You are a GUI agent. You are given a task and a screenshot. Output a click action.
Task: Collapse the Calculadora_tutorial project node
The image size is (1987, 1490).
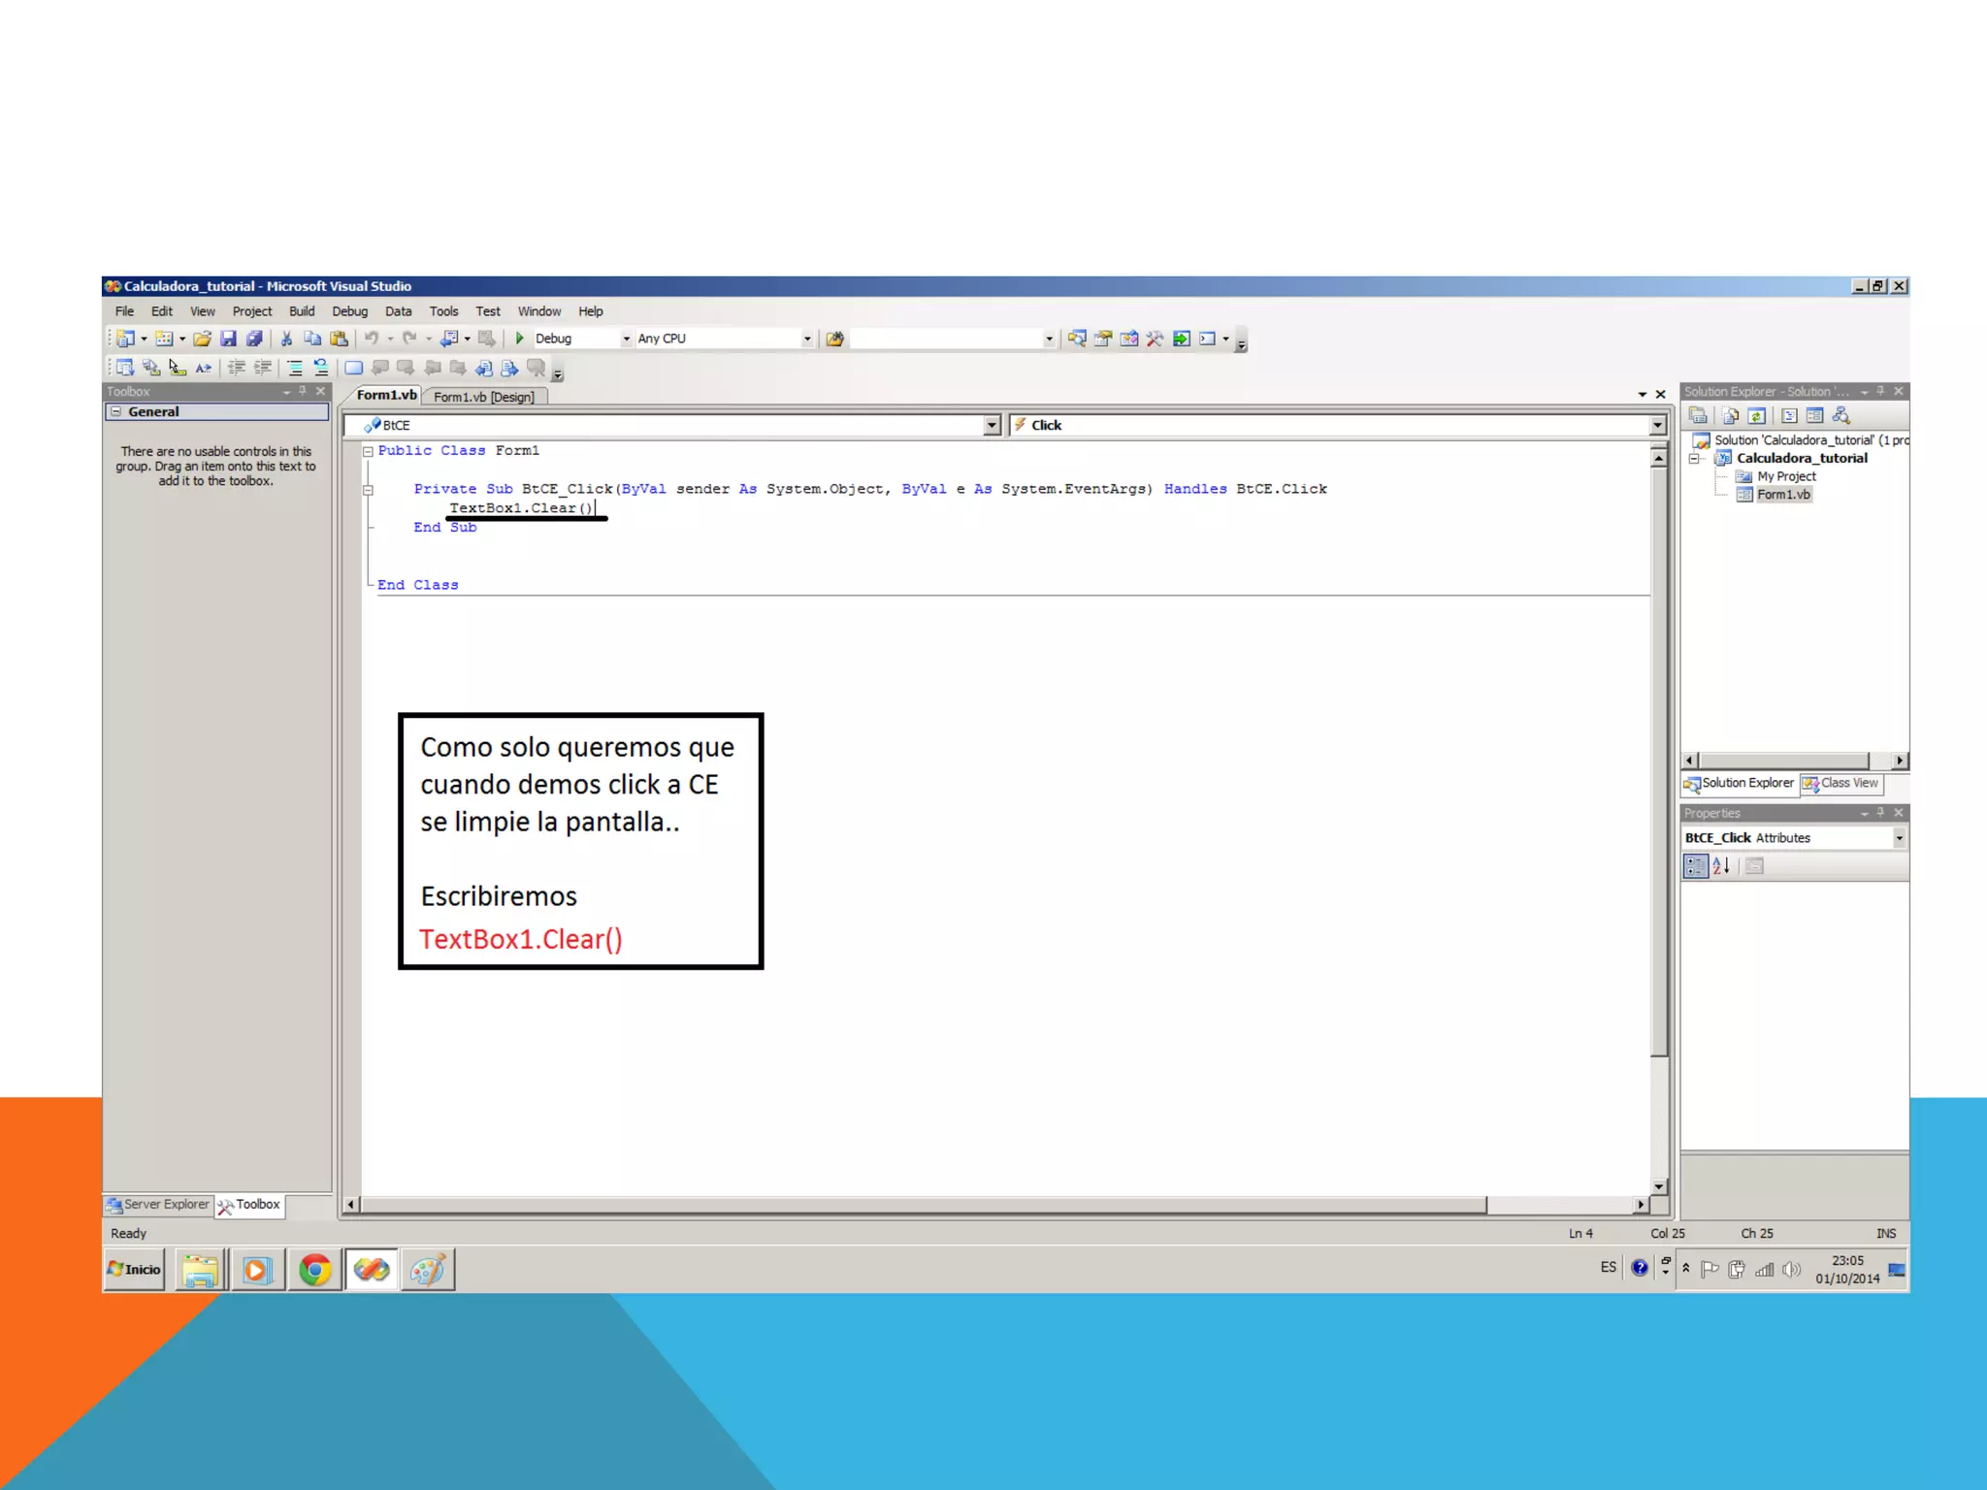click(x=1695, y=459)
